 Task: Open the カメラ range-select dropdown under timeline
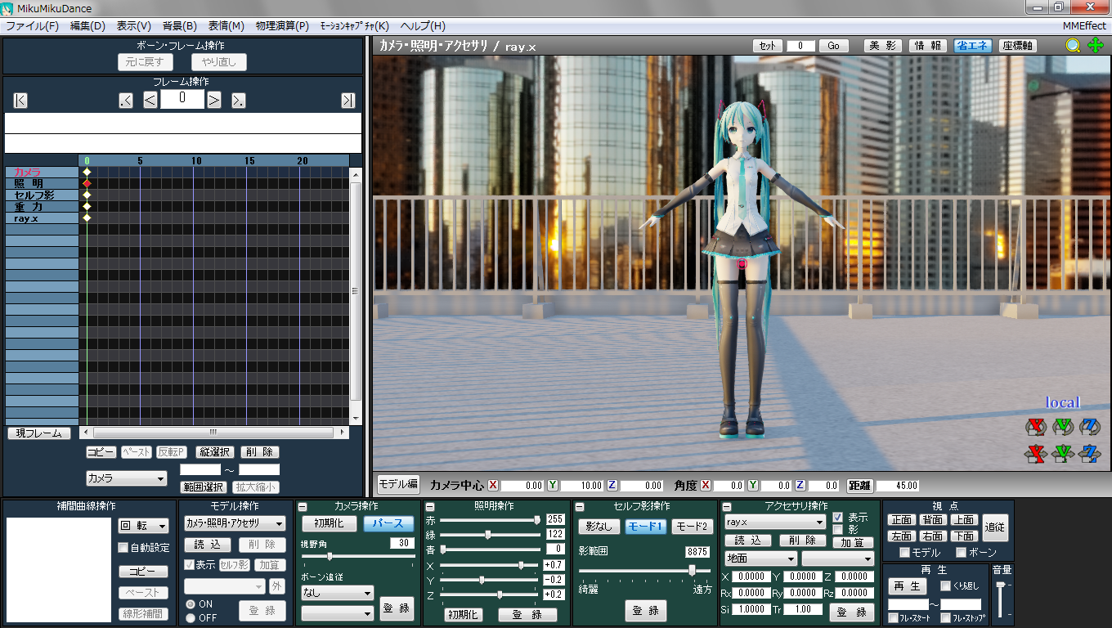[127, 478]
